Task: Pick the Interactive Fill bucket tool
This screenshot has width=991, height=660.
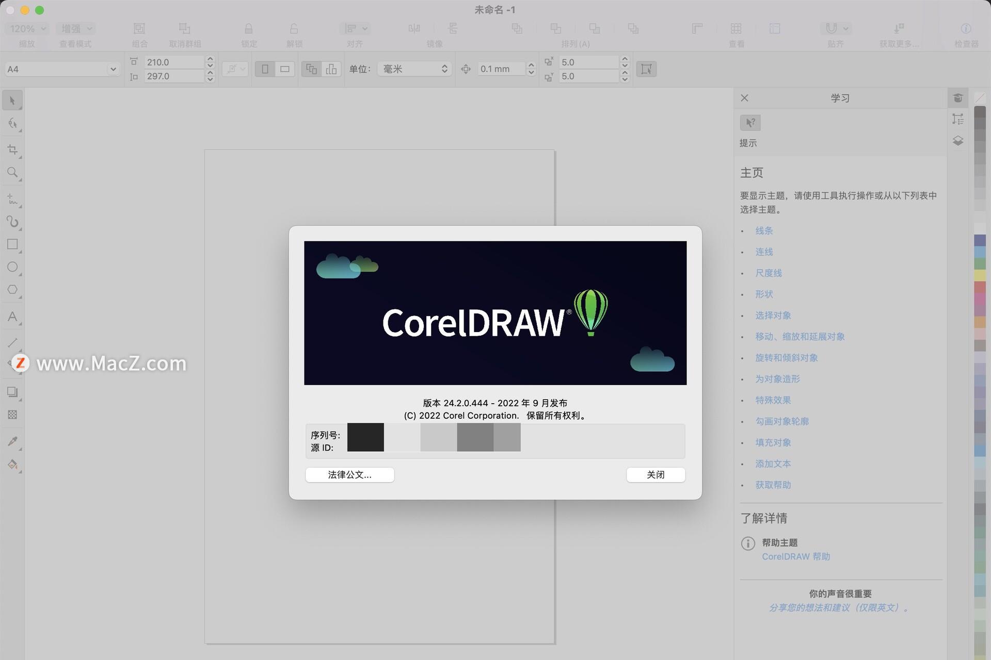Action: [x=12, y=465]
